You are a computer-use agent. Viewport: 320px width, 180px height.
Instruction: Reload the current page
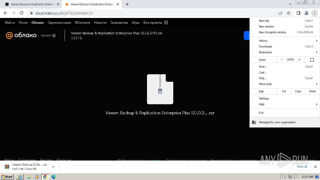[21, 13]
